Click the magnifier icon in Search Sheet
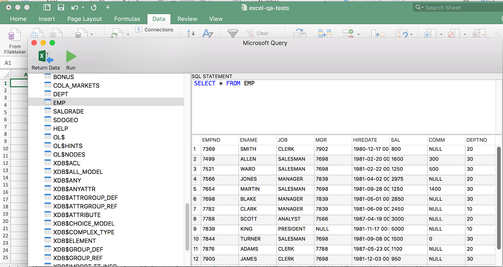Screen dimensions: 503x267 click(x=418, y=7)
